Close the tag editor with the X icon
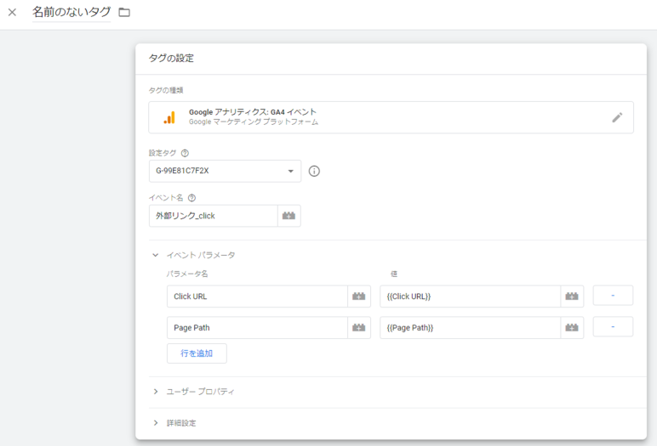This screenshot has height=446, width=657. pos(12,13)
